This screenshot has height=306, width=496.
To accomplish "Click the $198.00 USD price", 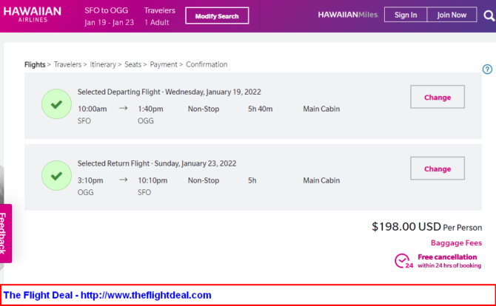I will [x=406, y=226].
